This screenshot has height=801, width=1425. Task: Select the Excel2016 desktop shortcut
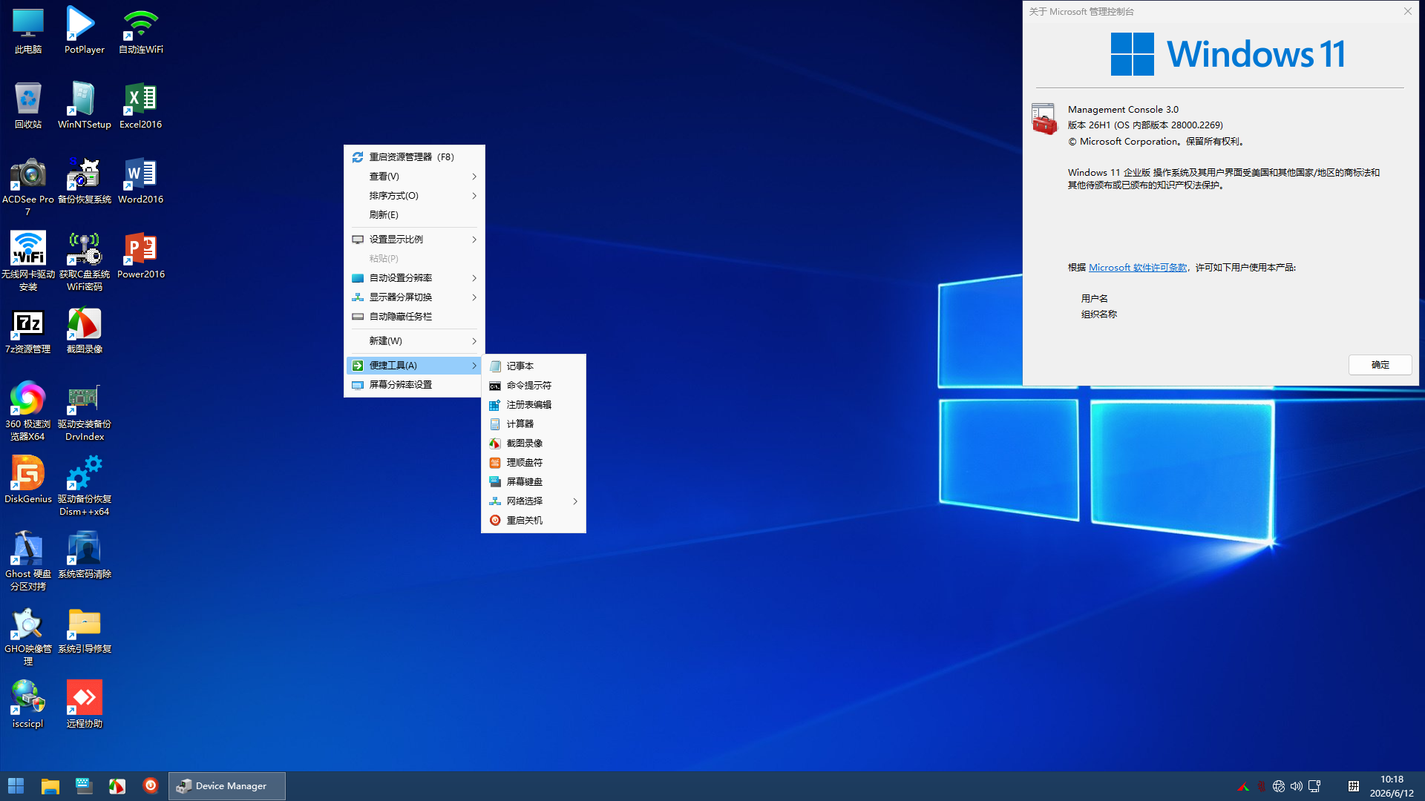[140, 105]
